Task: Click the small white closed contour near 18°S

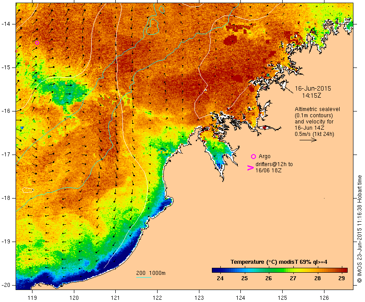Action: [28, 190]
